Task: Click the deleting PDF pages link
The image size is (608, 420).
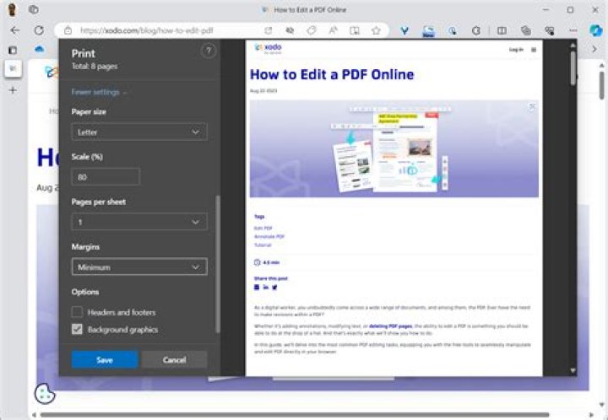Action: point(390,326)
